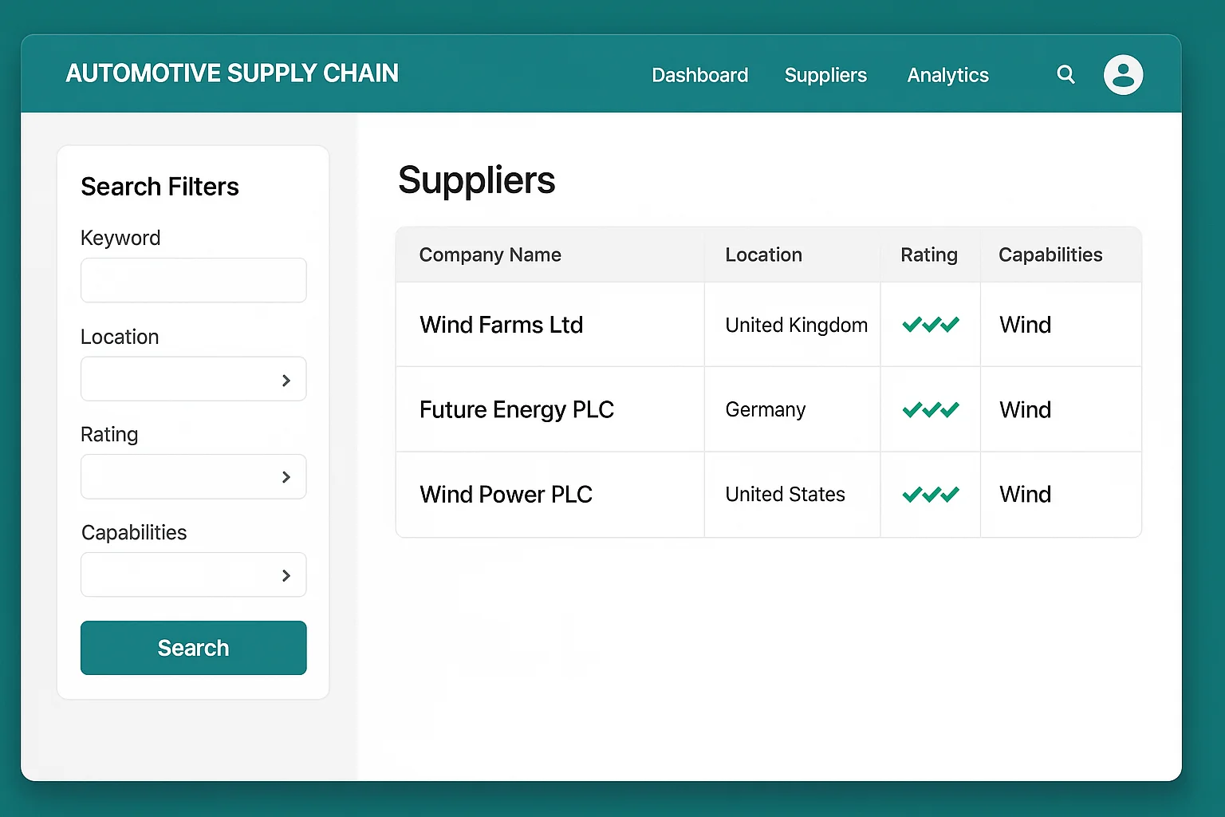Select the supplier row for Wind Farms Ltd

click(x=549, y=325)
